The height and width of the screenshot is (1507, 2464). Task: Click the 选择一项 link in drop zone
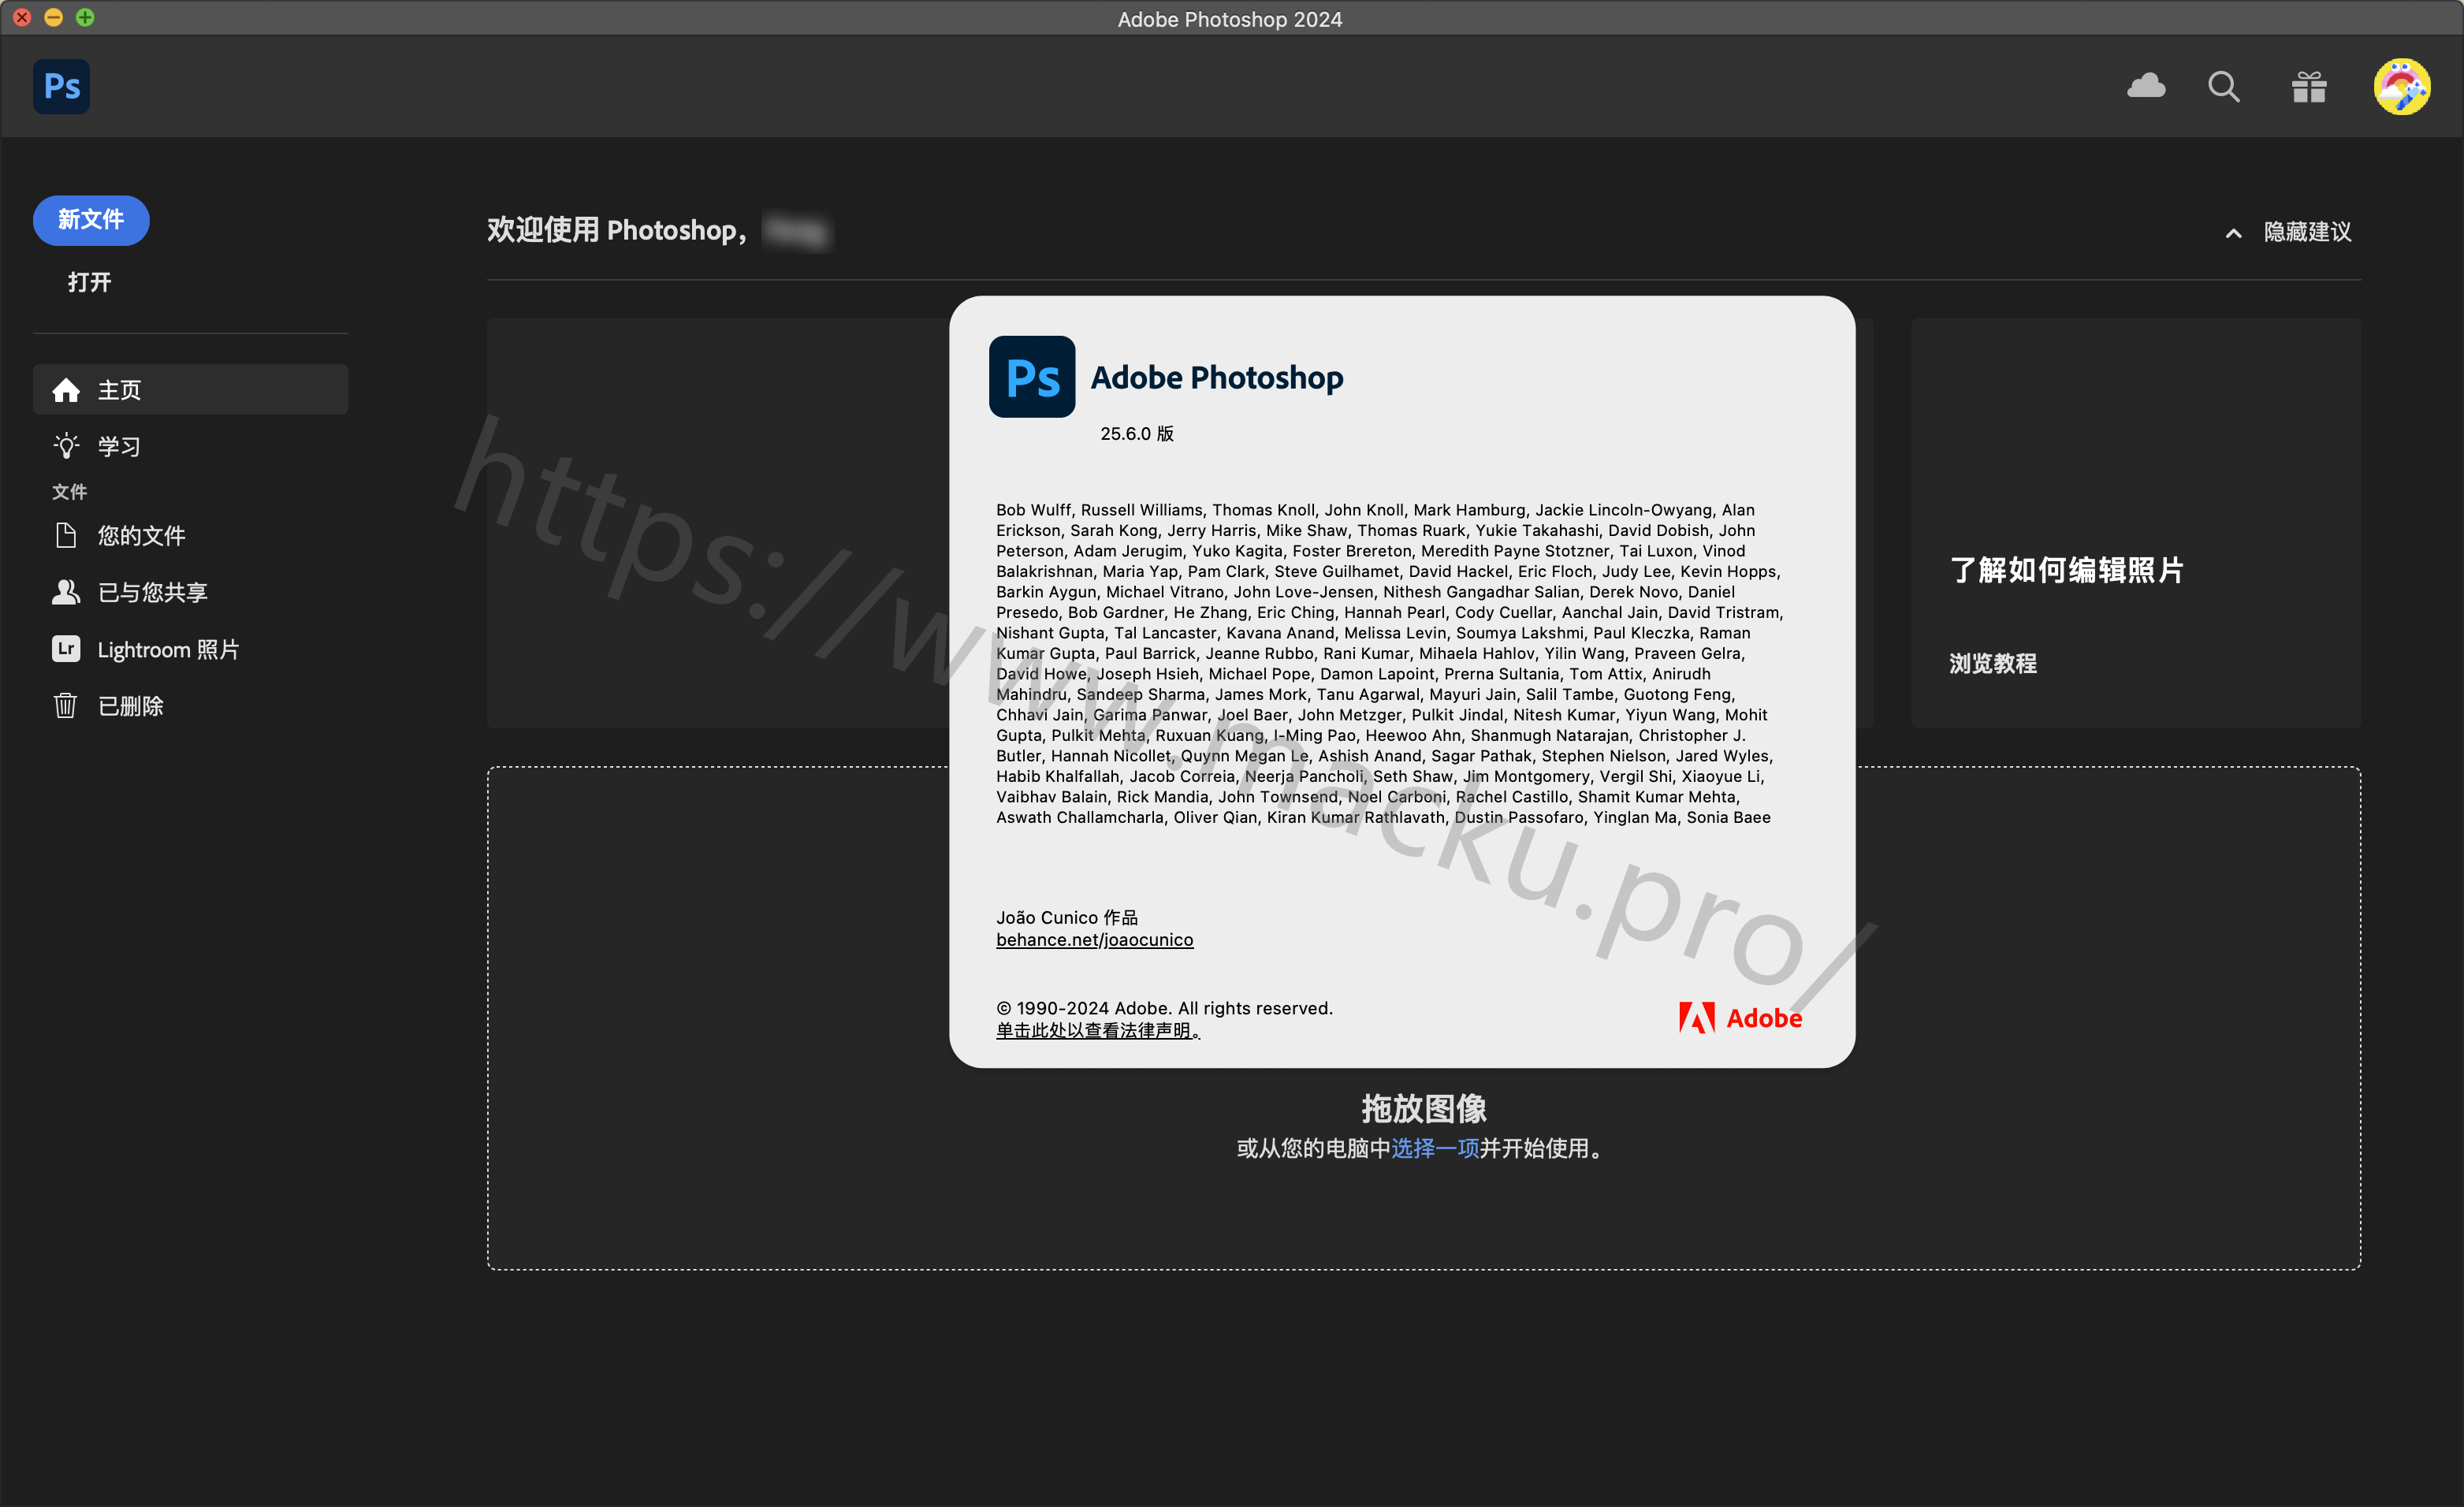tap(1435, 1148)
